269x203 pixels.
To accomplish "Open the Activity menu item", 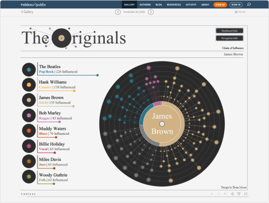I will [191, 5].
